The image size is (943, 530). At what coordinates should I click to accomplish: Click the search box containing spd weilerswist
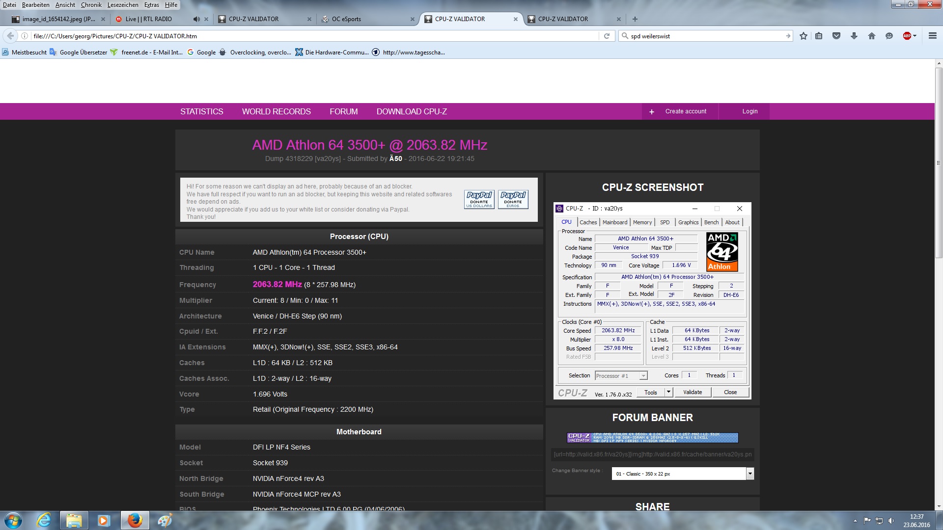705,36
